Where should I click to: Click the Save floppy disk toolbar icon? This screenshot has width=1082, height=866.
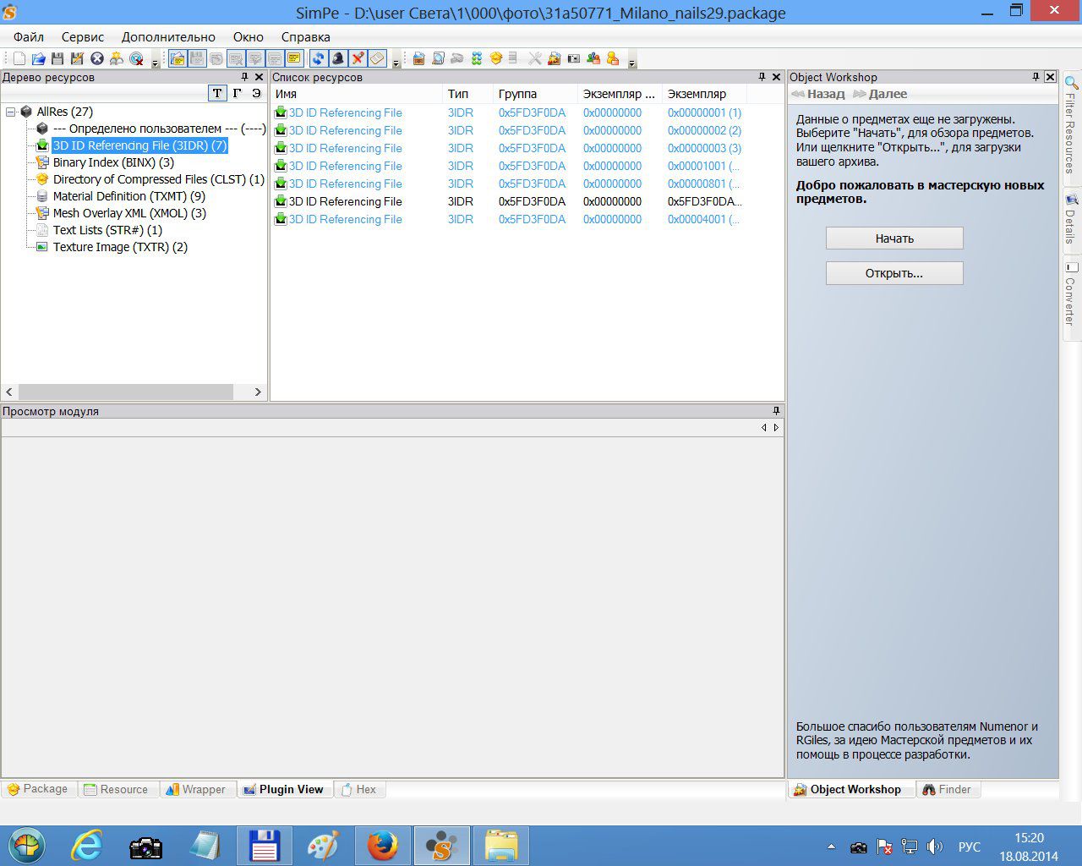(x=57, y=58)
